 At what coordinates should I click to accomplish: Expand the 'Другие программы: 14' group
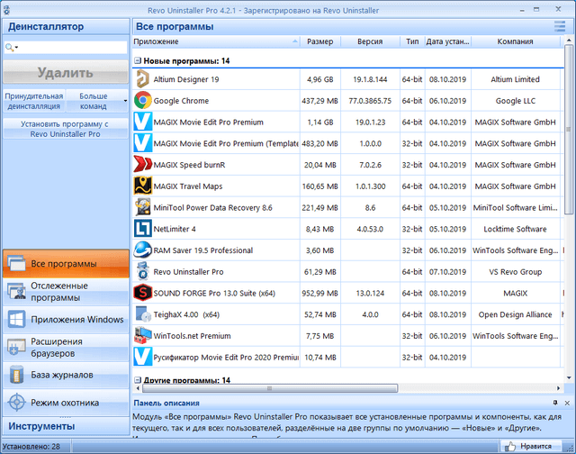[137, 381]
